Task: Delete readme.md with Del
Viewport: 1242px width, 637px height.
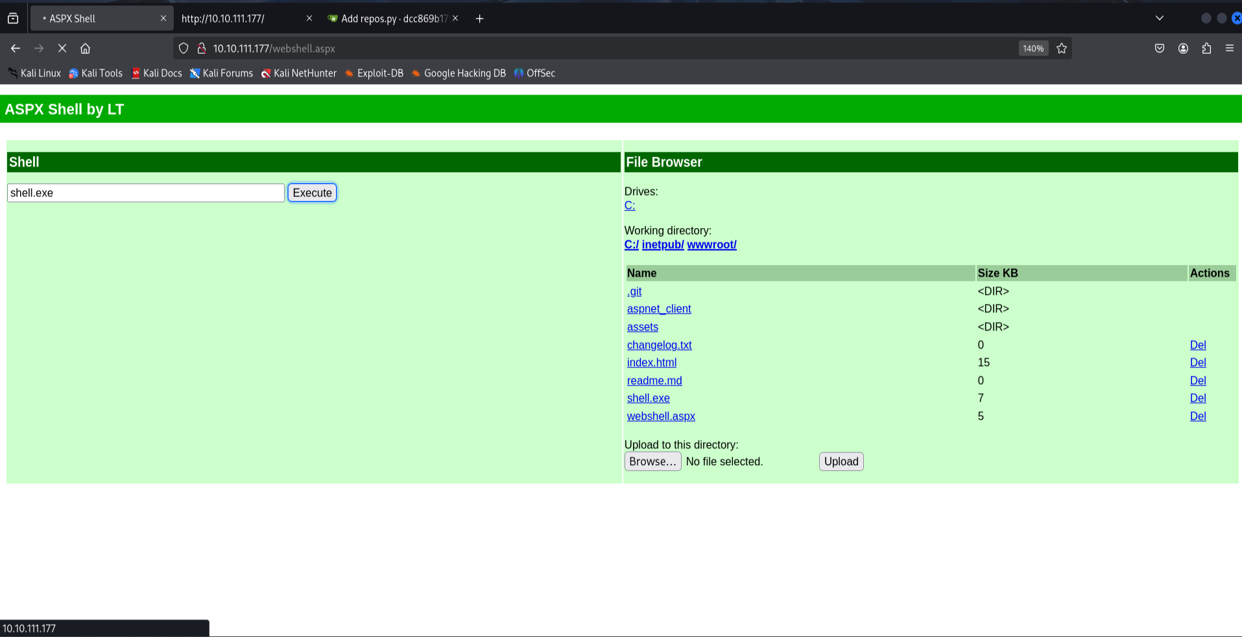Action: coord(1198,381)
